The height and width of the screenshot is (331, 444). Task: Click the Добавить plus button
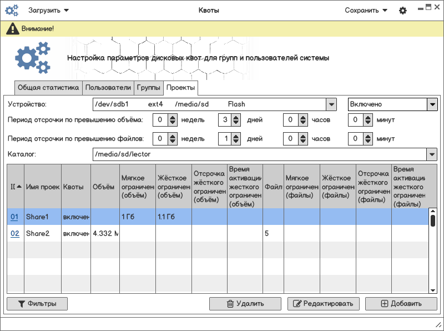[401, 304]
